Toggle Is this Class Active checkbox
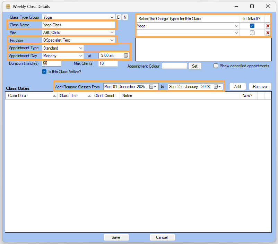Image resolution: width=278 pixels, height=244 pixels. click(44, 72)
